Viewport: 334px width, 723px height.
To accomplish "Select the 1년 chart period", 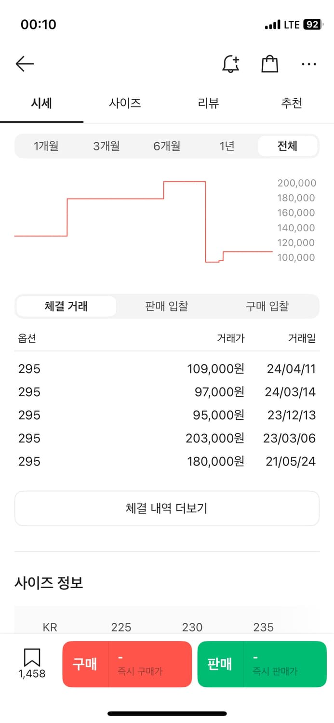I will tap(227, 146).
